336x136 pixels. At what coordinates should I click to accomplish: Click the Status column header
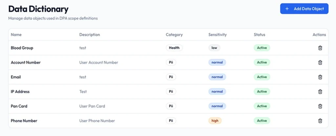pos(259,34)
